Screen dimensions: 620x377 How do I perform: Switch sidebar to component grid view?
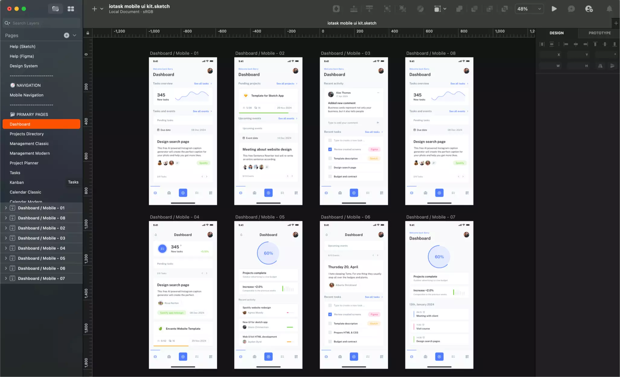click(71, 9)
